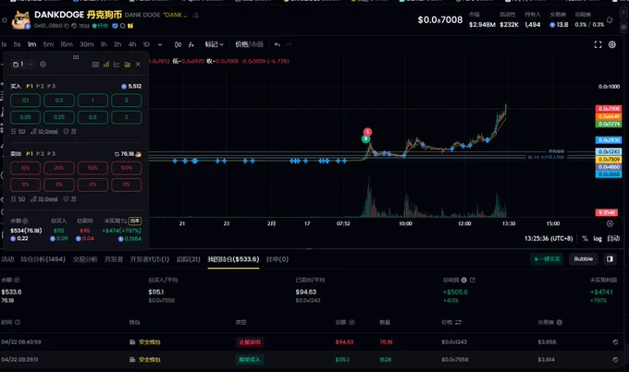The height and width of the screenshot is (372, 629).
Task: Redo the last chart action
Action: (289, 44)
